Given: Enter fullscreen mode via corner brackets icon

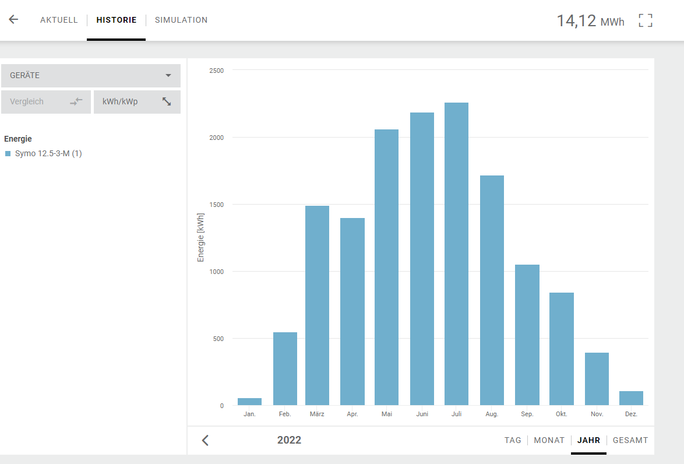Looking at the screenshot, I should point(646,20).
